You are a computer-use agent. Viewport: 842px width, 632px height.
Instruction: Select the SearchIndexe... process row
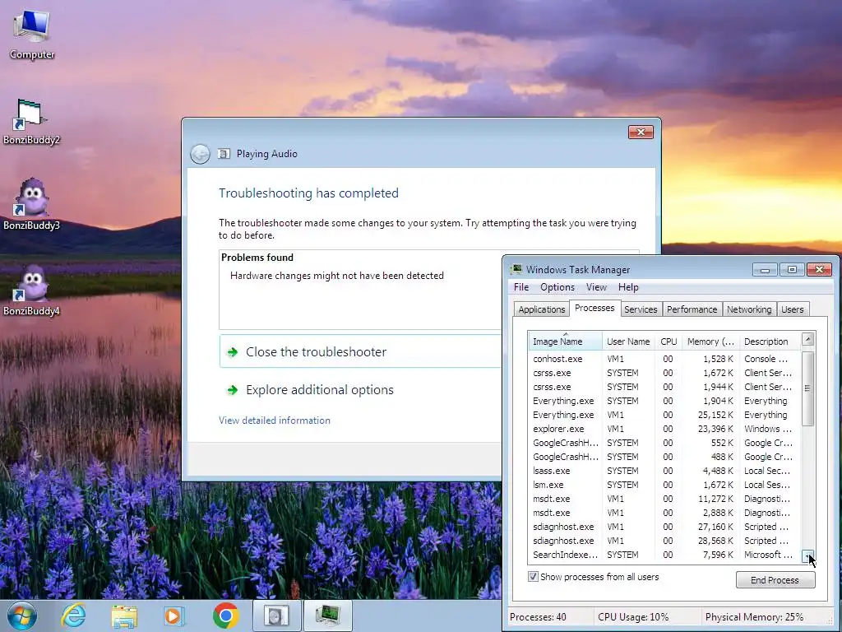664,554
